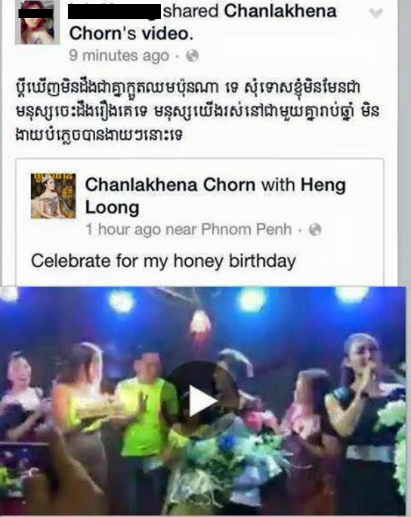Open the "Chorn's video." link
Image resolution: width=411 pixels, height=517 pixels.
131,34
